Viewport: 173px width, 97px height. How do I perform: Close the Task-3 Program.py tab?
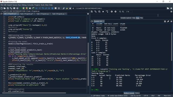point(50,14)
